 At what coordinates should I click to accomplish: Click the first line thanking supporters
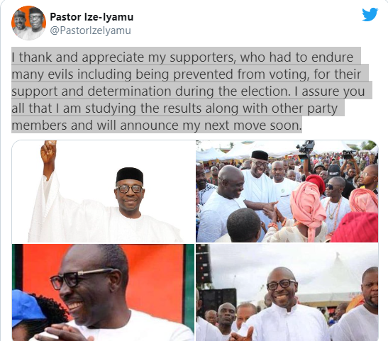point(182,57)
